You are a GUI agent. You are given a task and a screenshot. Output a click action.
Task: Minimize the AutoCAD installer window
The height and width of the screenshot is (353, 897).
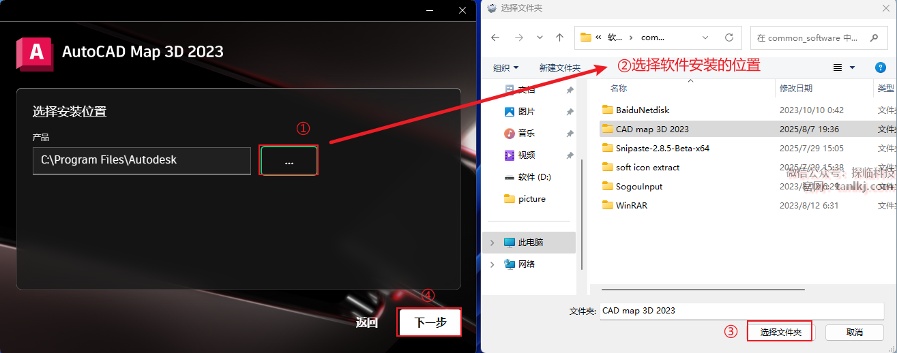pos(430,10)
